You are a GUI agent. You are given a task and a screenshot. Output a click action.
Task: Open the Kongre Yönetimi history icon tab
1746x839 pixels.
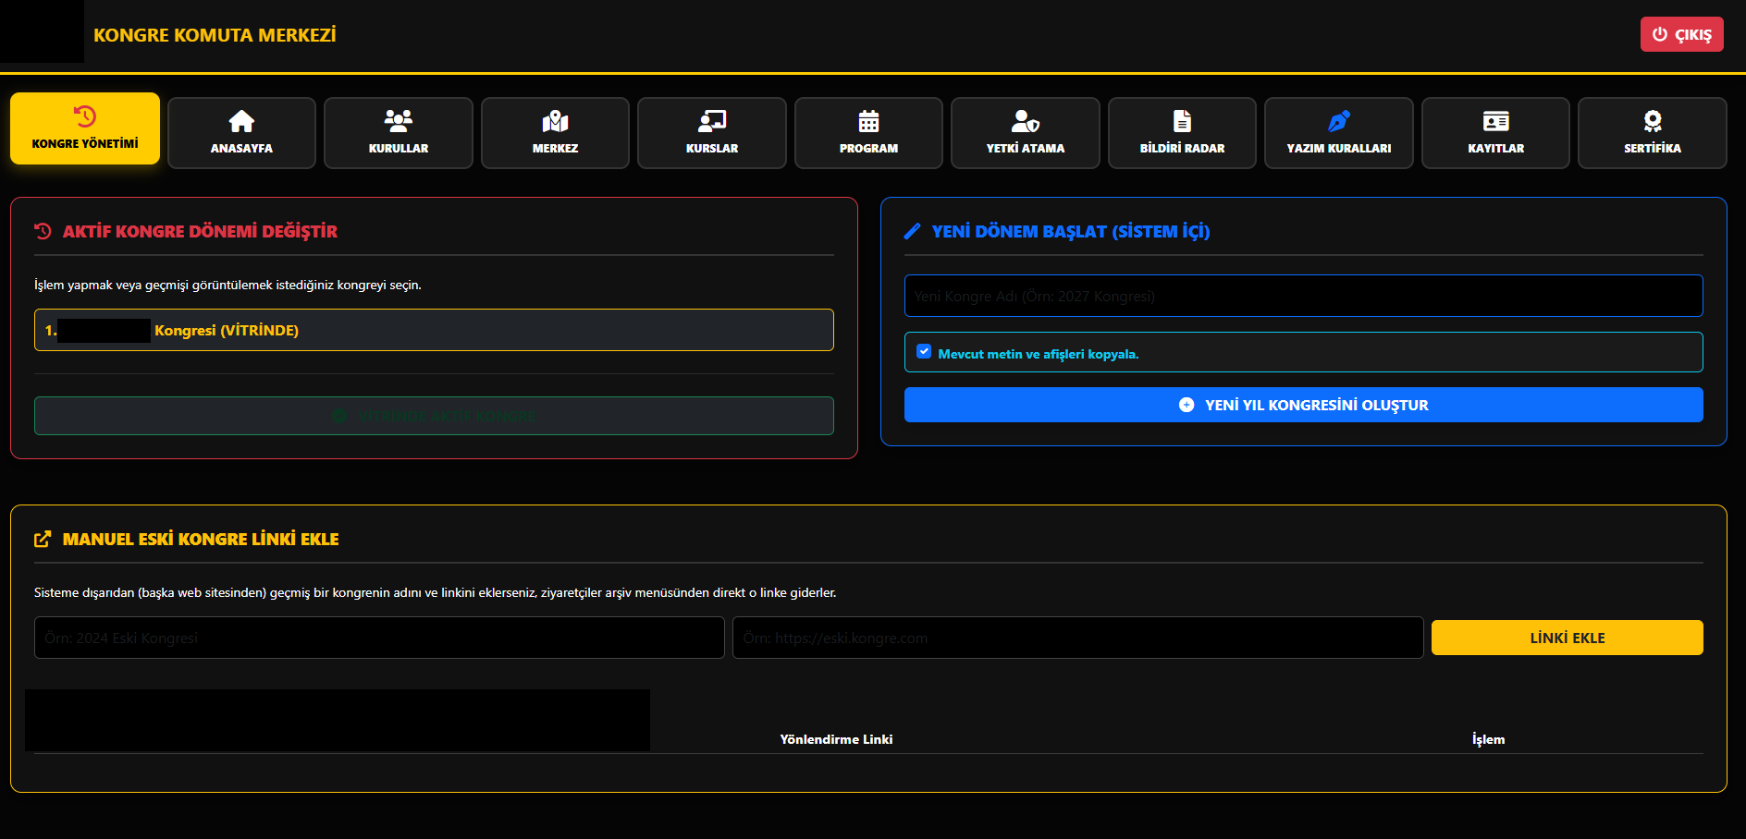pyautogui.click(x=85, y=117)
